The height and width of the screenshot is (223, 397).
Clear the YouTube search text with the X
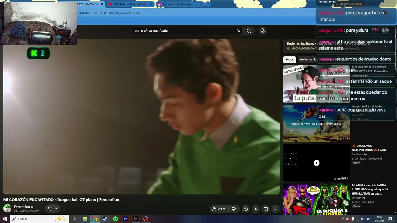tap(239, 31)
